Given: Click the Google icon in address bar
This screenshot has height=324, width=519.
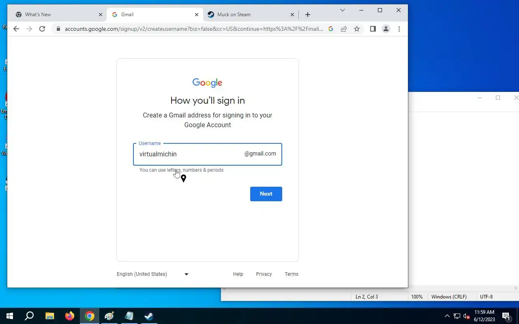Looking at the screenshot, I should (x=331, y=29).
